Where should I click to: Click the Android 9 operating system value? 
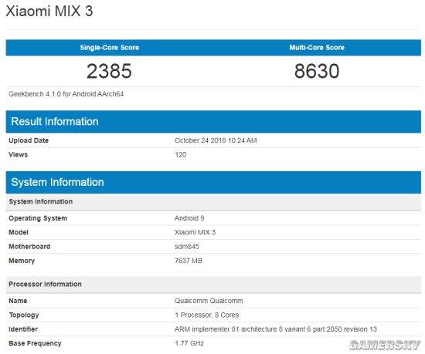(189, 218)
